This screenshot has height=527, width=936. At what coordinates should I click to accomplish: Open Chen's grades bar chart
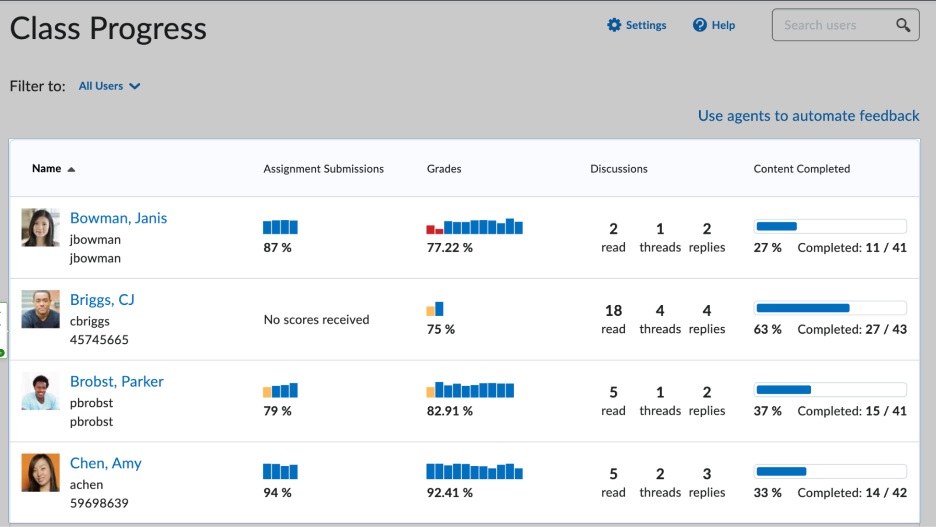474,471
